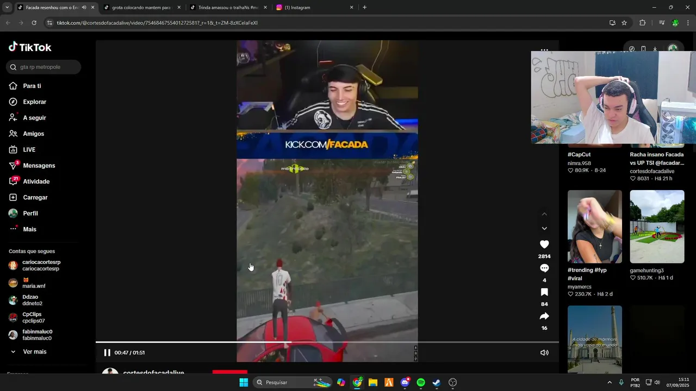
Task: Click the TikTok logo
Action: (x=30, y=47)
